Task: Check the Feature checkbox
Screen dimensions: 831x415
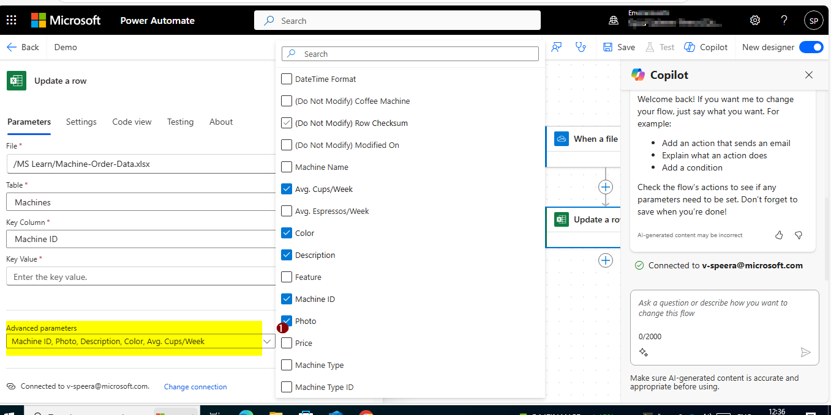Action: coord(287,277)
